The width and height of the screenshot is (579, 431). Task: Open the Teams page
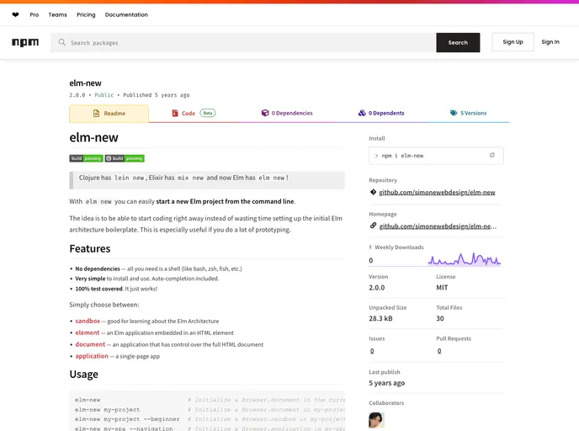57,15
